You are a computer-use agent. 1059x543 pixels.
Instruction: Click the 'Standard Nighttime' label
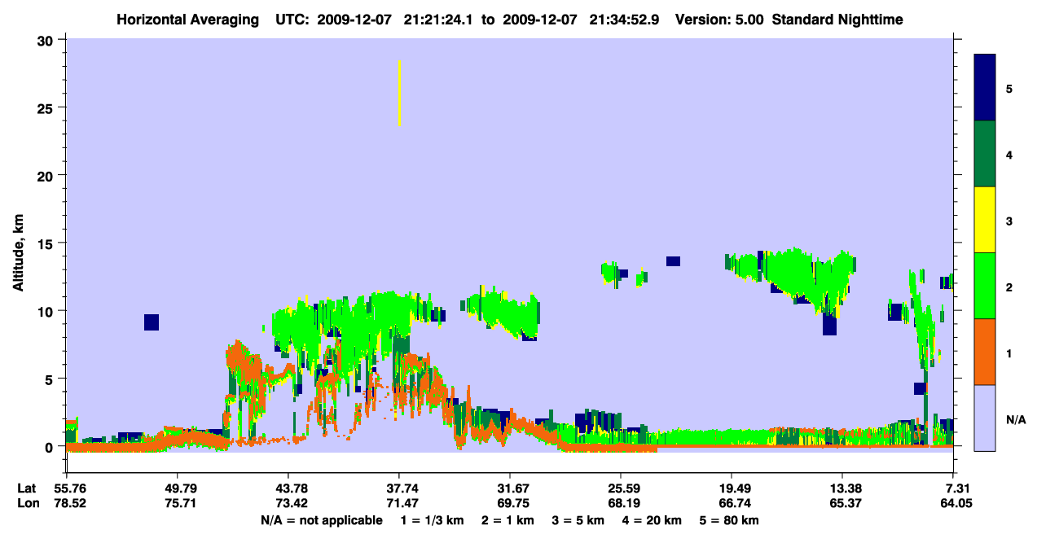point(837,19)
